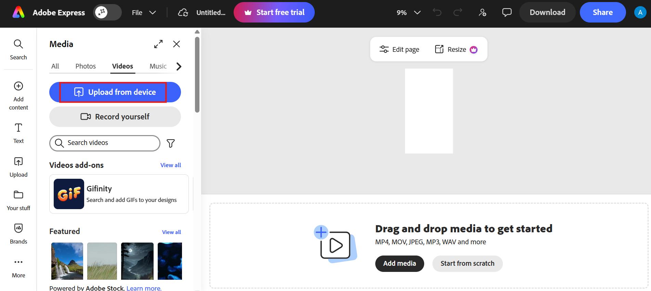Select the waterfall mountain featured video
This screenshot has width=651, height=291.
(x=67, y=261)
